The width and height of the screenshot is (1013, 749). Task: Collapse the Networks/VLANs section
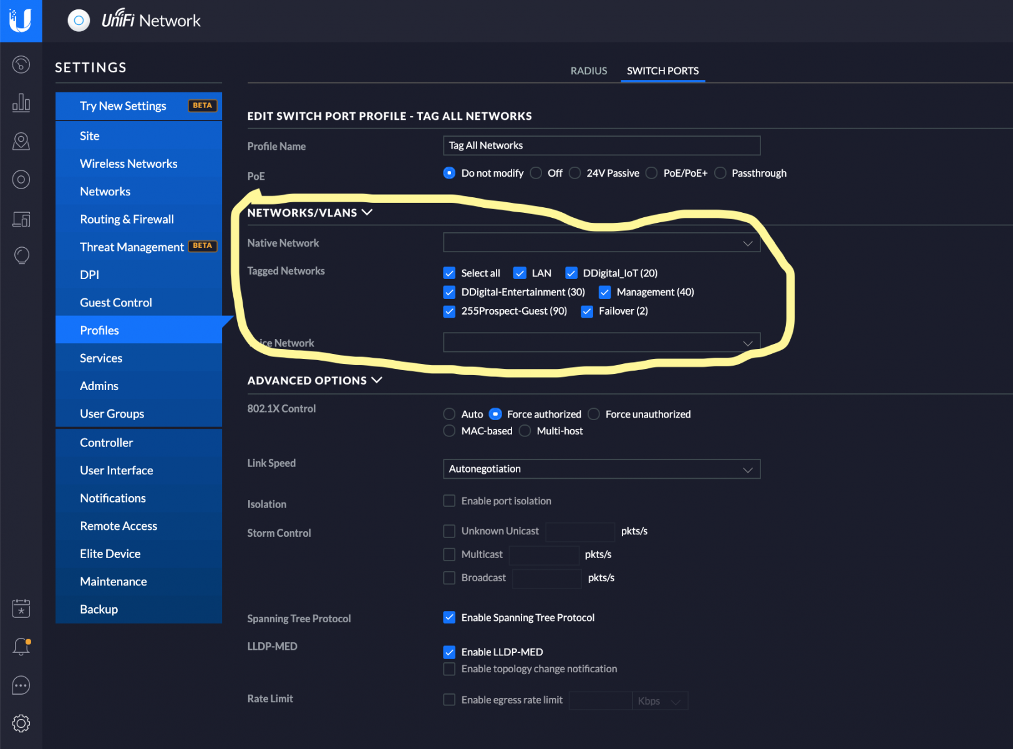click(x=309, y=213)
